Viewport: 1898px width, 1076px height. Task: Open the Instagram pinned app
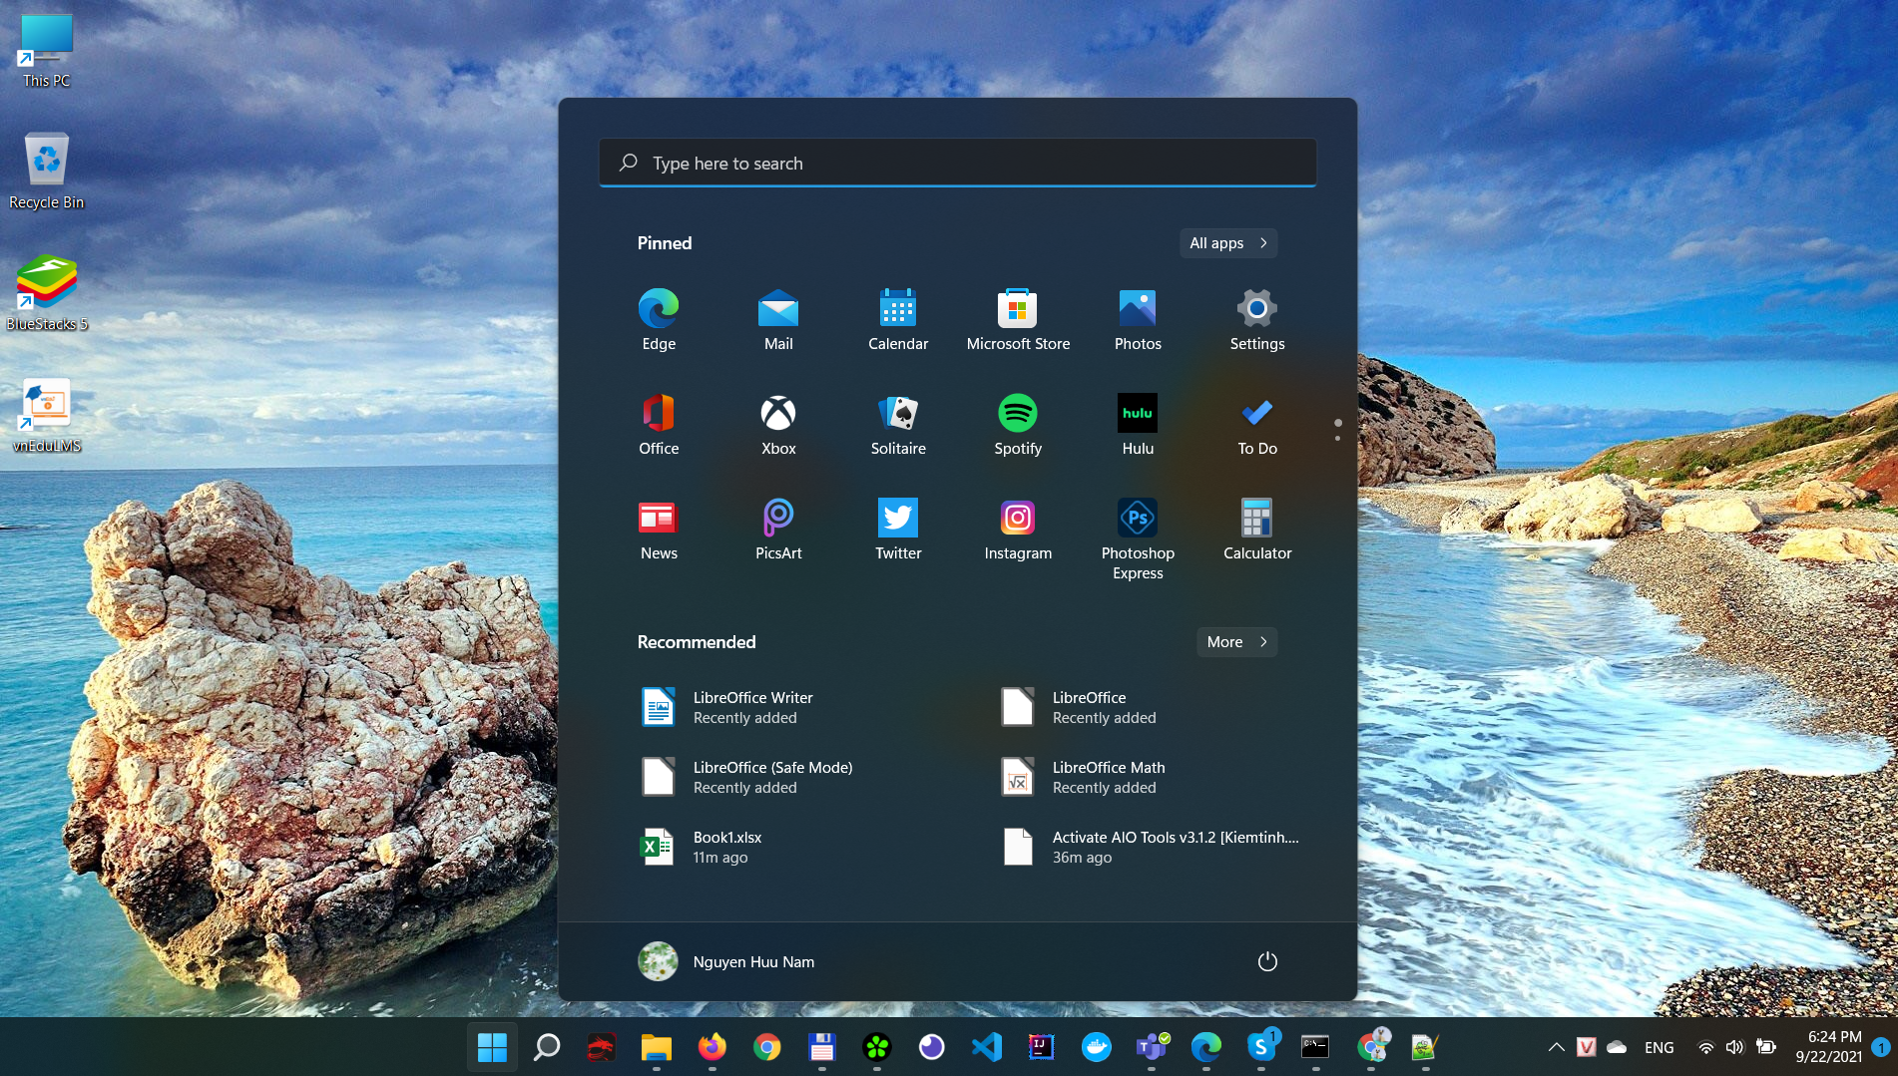tap(1018, 529)
